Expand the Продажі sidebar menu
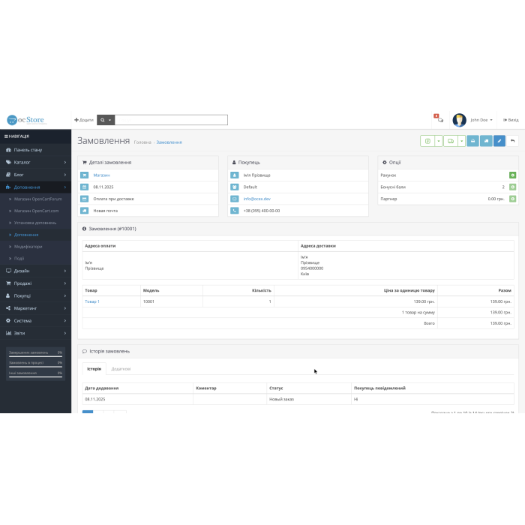 tap(35, 283)
